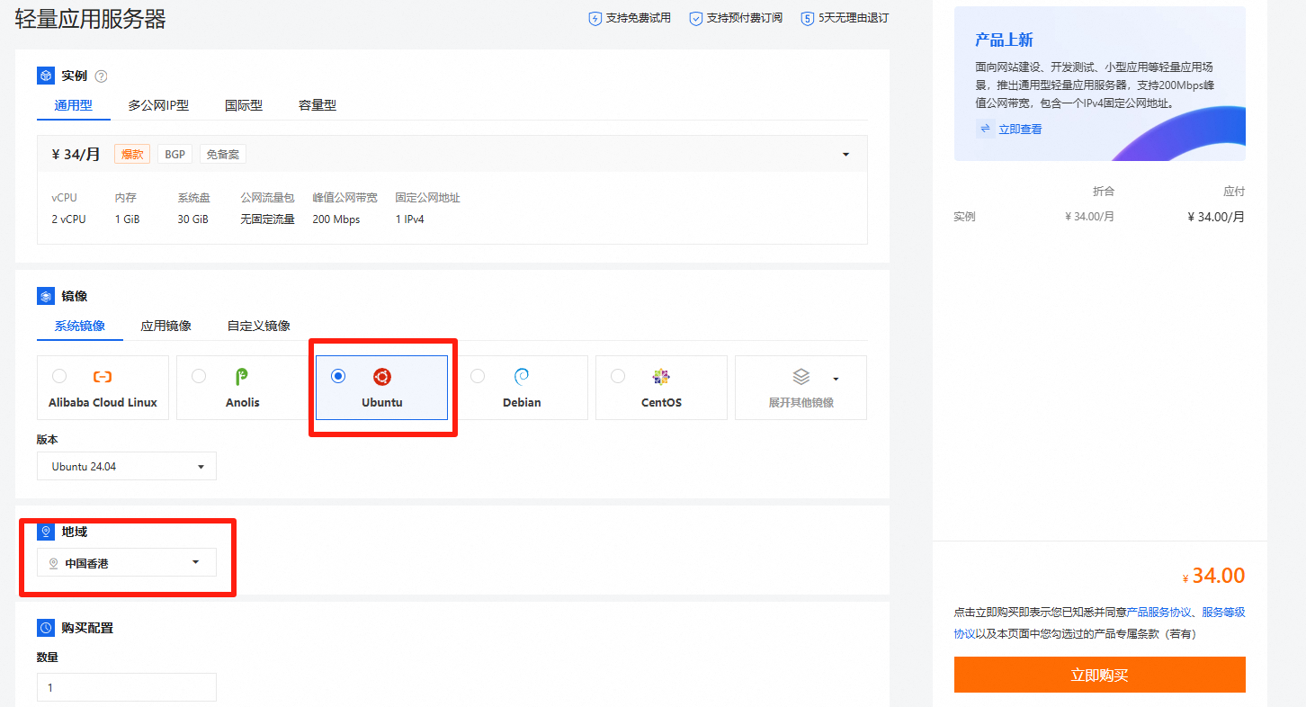The image size is (1306, 707).
Task: Click the 免备案 tag
Action: pos(223,155)
